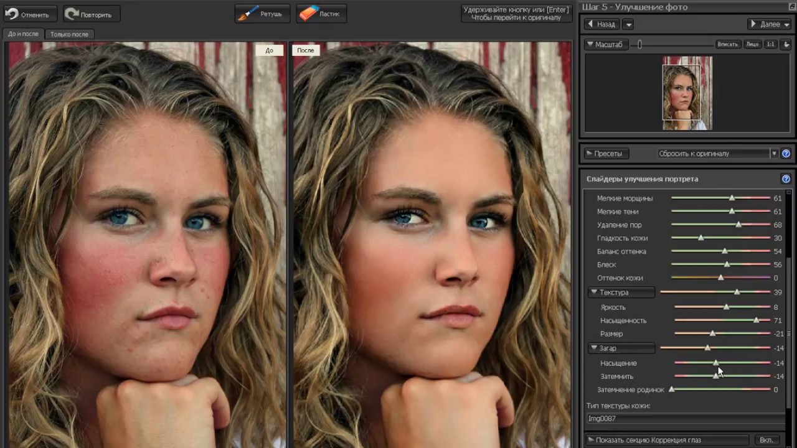Image resolution: width=797 pixels, height=448 pixels.
Task: Click the hold Enter to view original hint
Action: coord(516,14)
